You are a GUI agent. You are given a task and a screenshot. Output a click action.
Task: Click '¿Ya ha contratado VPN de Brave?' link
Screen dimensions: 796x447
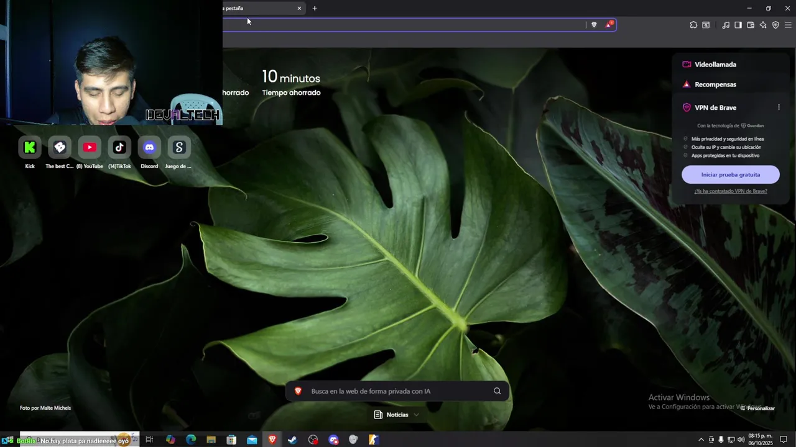731,191
